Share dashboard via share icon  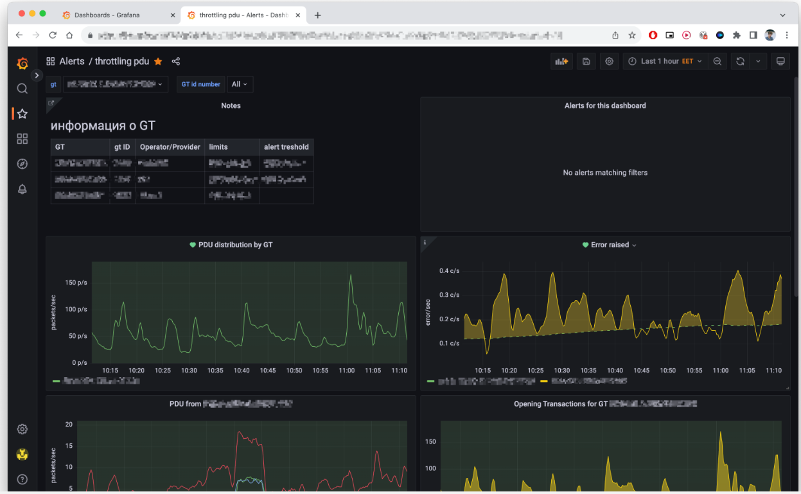click(x=176, y=61)
